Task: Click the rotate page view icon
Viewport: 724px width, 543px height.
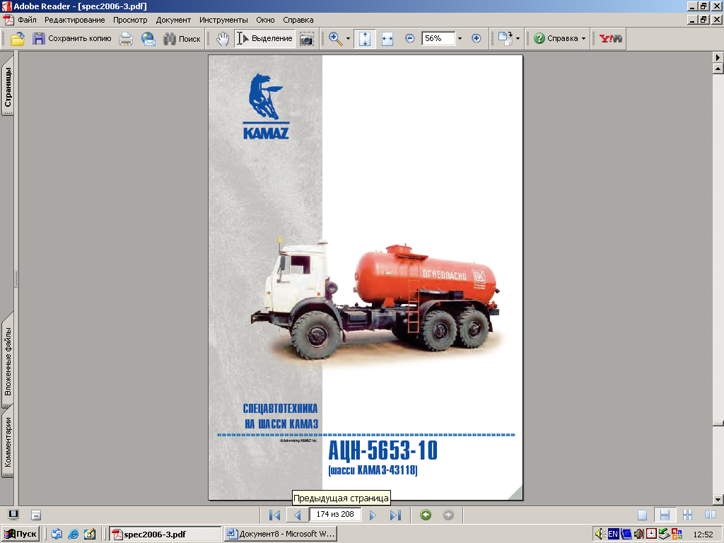Action: tap(505, 38)
